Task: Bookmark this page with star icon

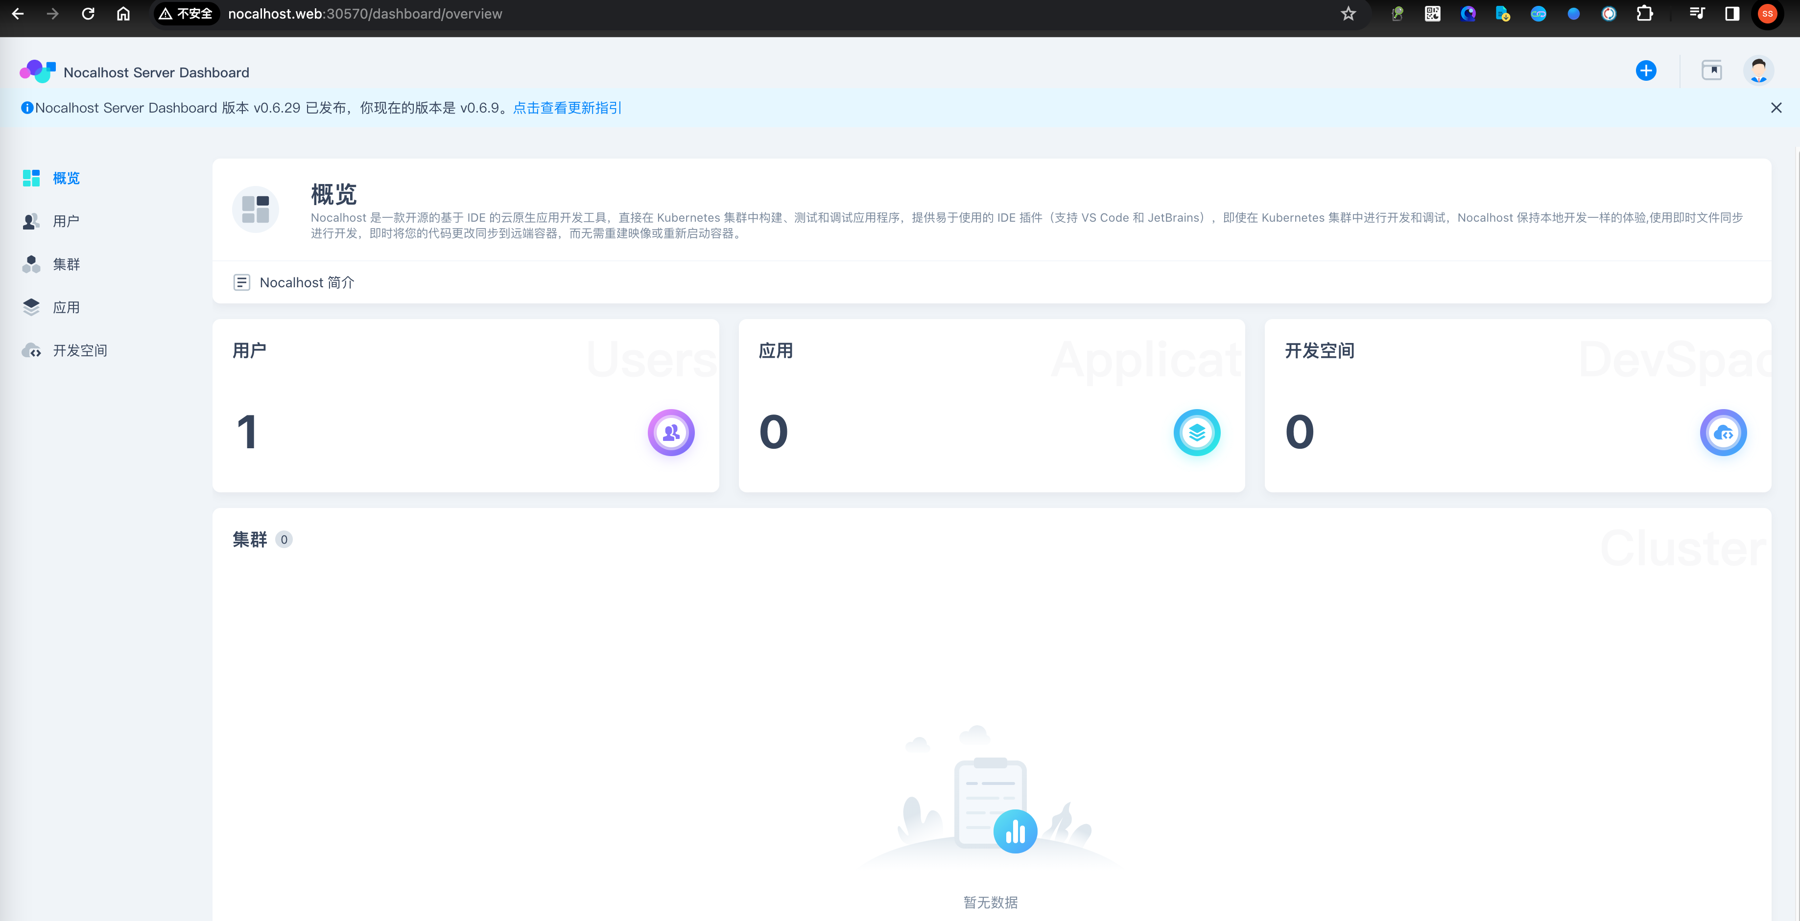Action: [x=1348, y=13]
